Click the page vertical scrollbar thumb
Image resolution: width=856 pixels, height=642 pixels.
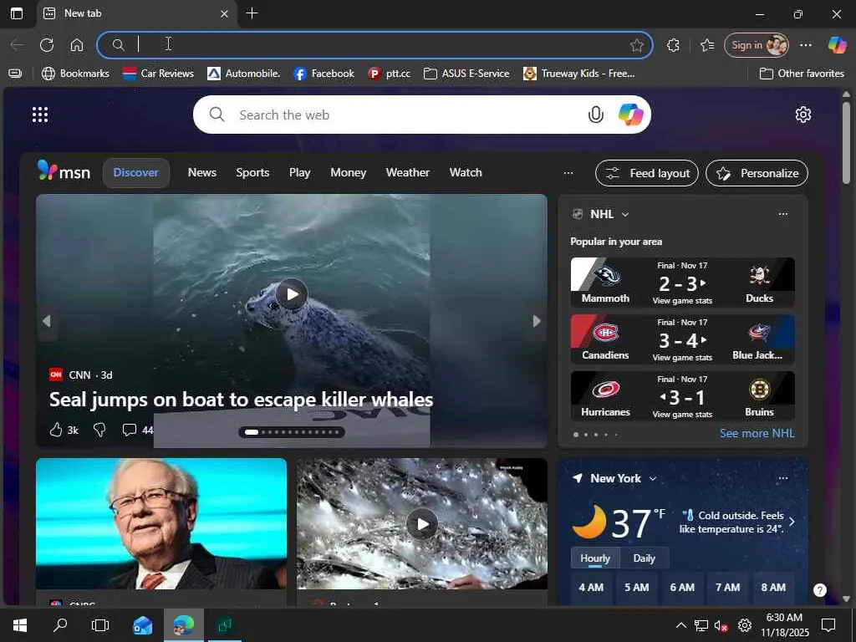tap(846, 143)
